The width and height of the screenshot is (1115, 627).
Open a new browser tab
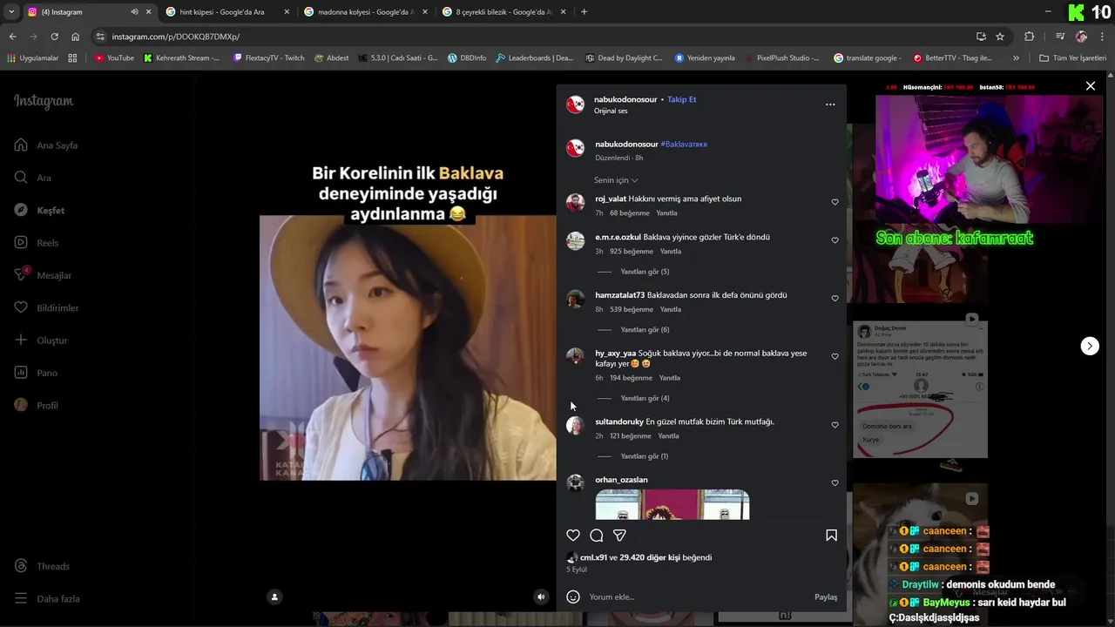(584, 12)
